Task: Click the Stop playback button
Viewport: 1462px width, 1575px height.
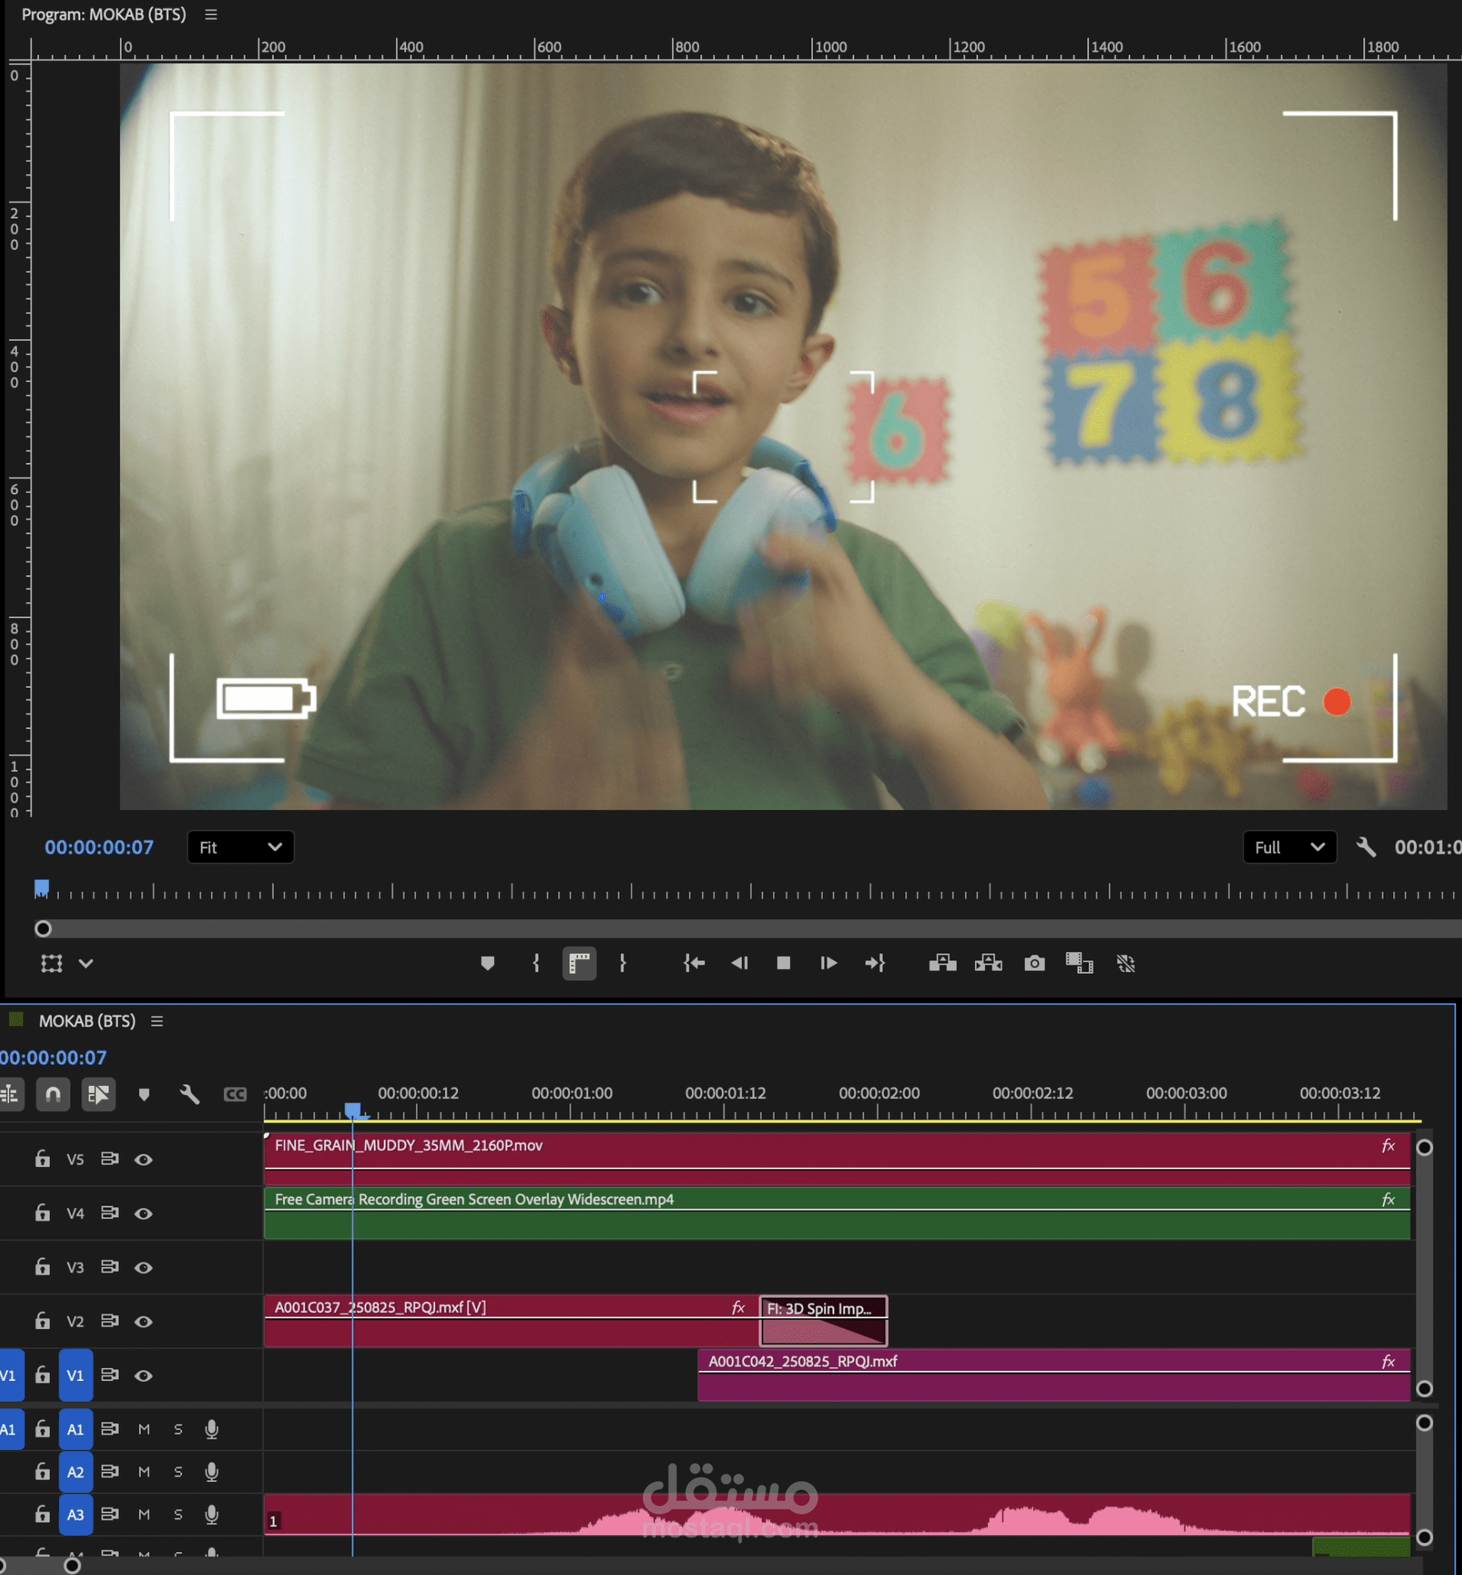Action: pyautogui.click(x=783, y=963)
